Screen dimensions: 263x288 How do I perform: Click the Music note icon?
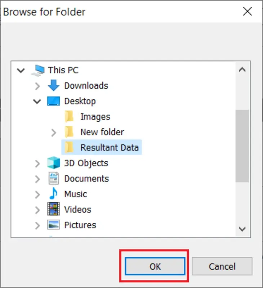pyautogui.click(x=54, y=194)
